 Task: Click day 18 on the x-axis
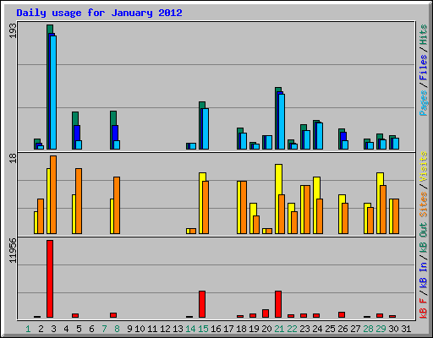(x=241, y=329)
